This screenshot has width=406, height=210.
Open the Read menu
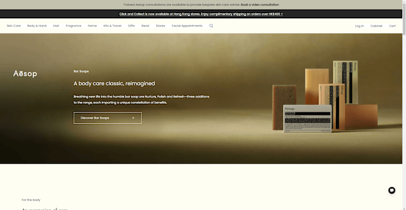click(x=145, y=26)
